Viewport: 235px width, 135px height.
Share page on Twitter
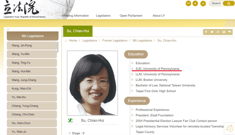coord(212,32)
